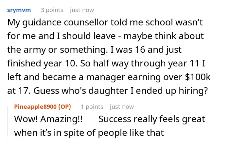
Task: Click the "just now" timestamp beside Pineapple8900
Action: pyautogui.click(x=122, y=107)
